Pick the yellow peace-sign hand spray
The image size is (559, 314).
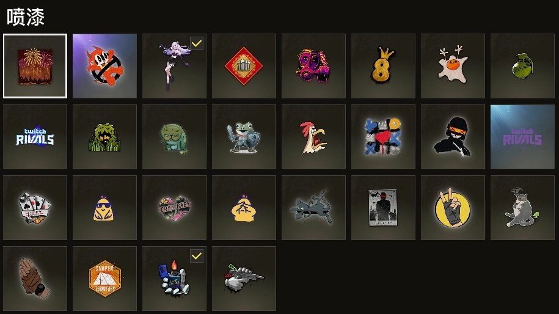coord(453,208)
